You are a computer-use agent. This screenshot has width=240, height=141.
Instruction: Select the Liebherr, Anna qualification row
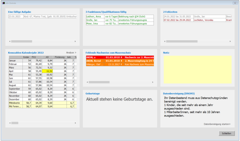(120, 16)
